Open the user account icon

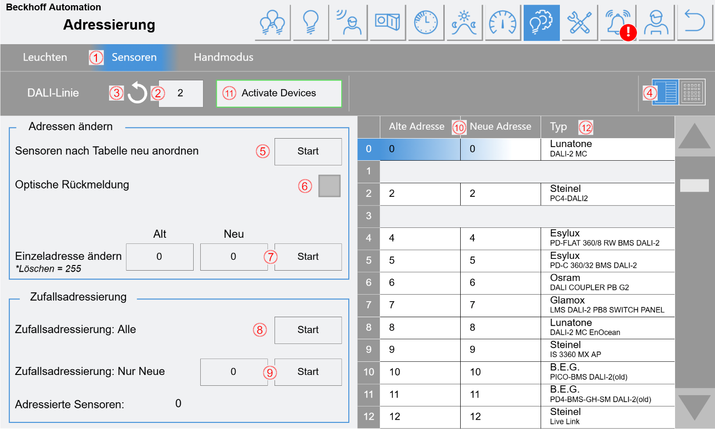(657, 23)
